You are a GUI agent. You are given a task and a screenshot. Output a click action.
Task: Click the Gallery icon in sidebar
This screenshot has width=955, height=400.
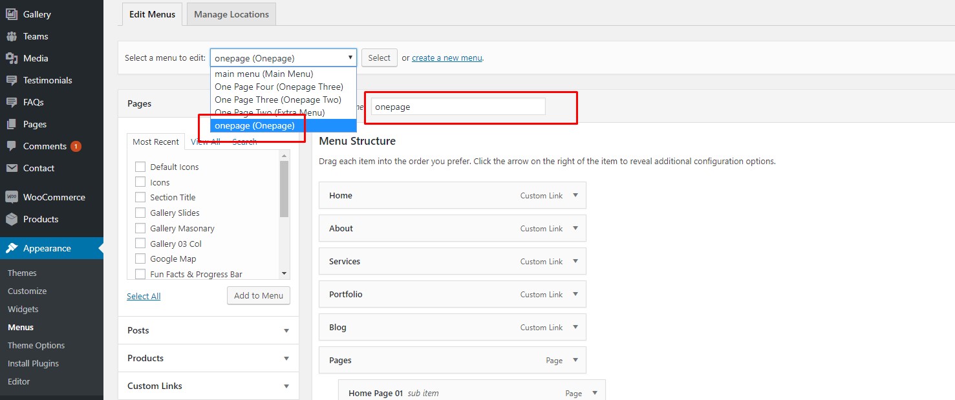click(x=12, y=14)
